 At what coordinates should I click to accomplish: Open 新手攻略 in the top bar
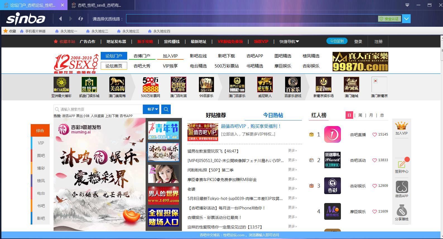pos(145,42)
